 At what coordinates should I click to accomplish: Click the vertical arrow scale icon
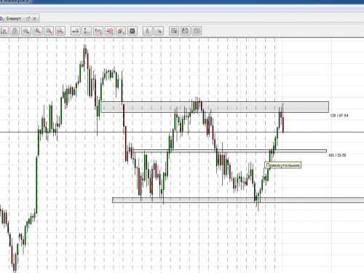(87, 31)
